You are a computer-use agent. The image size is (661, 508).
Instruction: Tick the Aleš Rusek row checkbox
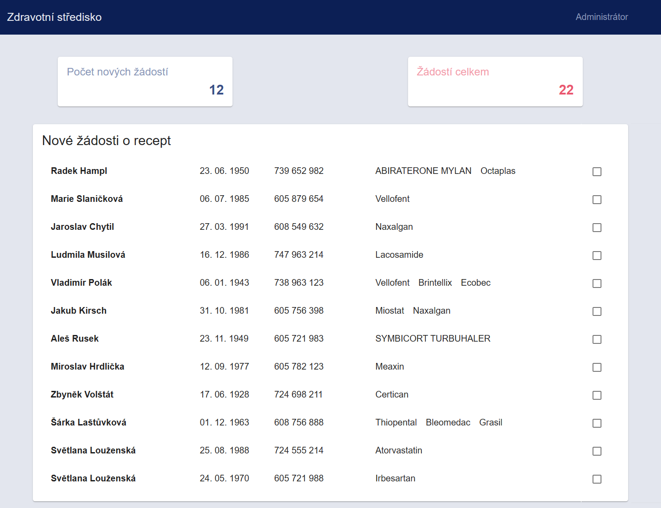pos(597,339)
